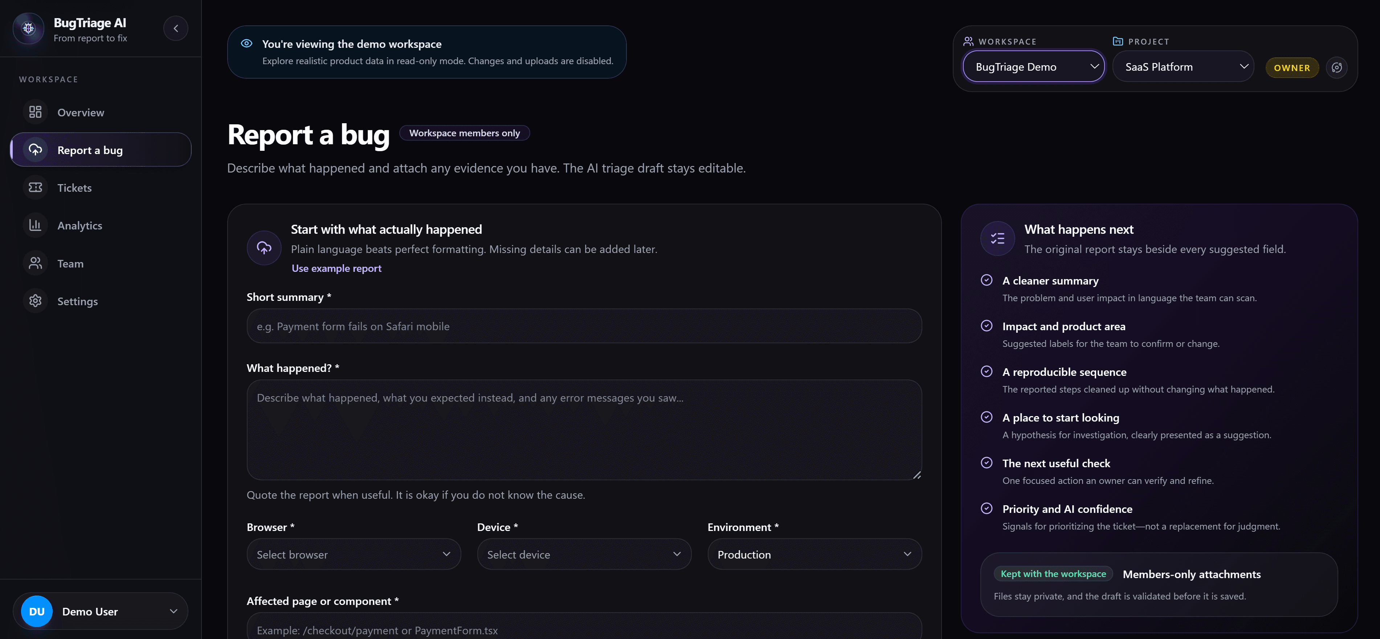Screen dimensions: 1380x639
Task: Go to Overview in the sidebar
Action: 101,112
